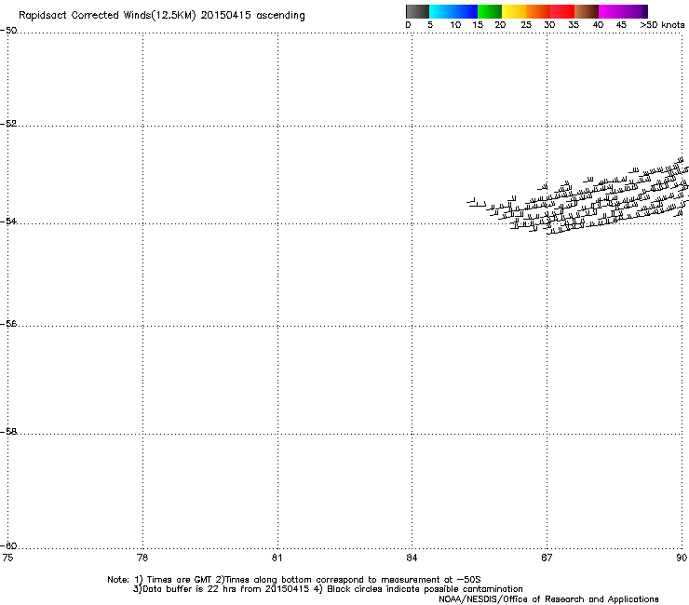Select the magenta 40-45 knots color band

[x=611, y=11]
